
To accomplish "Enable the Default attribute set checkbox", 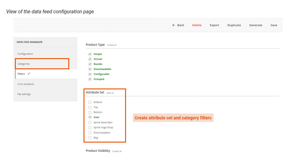I will 90,102.
